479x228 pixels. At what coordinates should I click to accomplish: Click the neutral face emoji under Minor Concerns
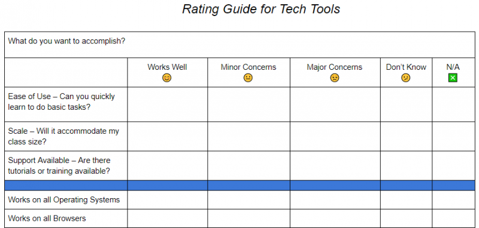point(248,78)
